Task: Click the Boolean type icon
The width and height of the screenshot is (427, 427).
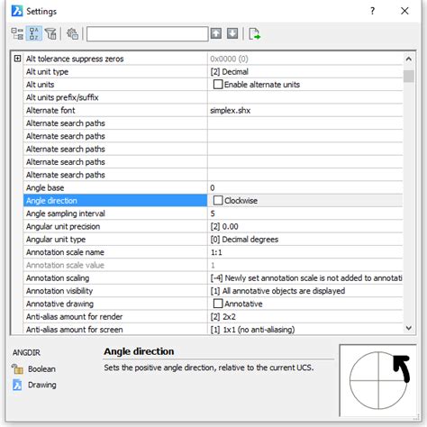Action: (17, 368)
